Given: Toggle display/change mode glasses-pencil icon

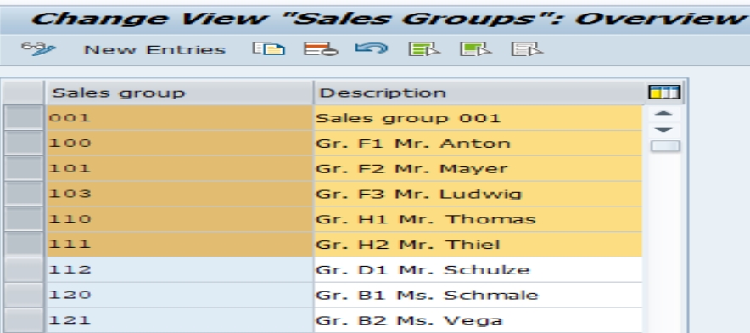Looking at the screenshot, I should click(38, 49).
